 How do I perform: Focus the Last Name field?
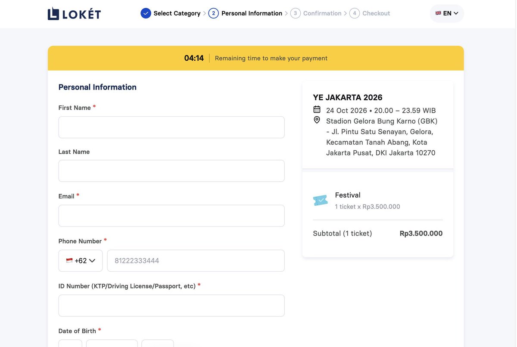click(x=171, y=171)
